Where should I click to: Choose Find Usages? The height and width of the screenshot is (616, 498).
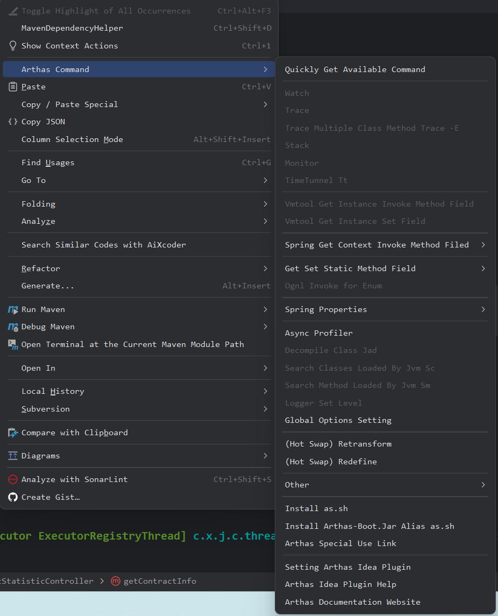[139, 162]
